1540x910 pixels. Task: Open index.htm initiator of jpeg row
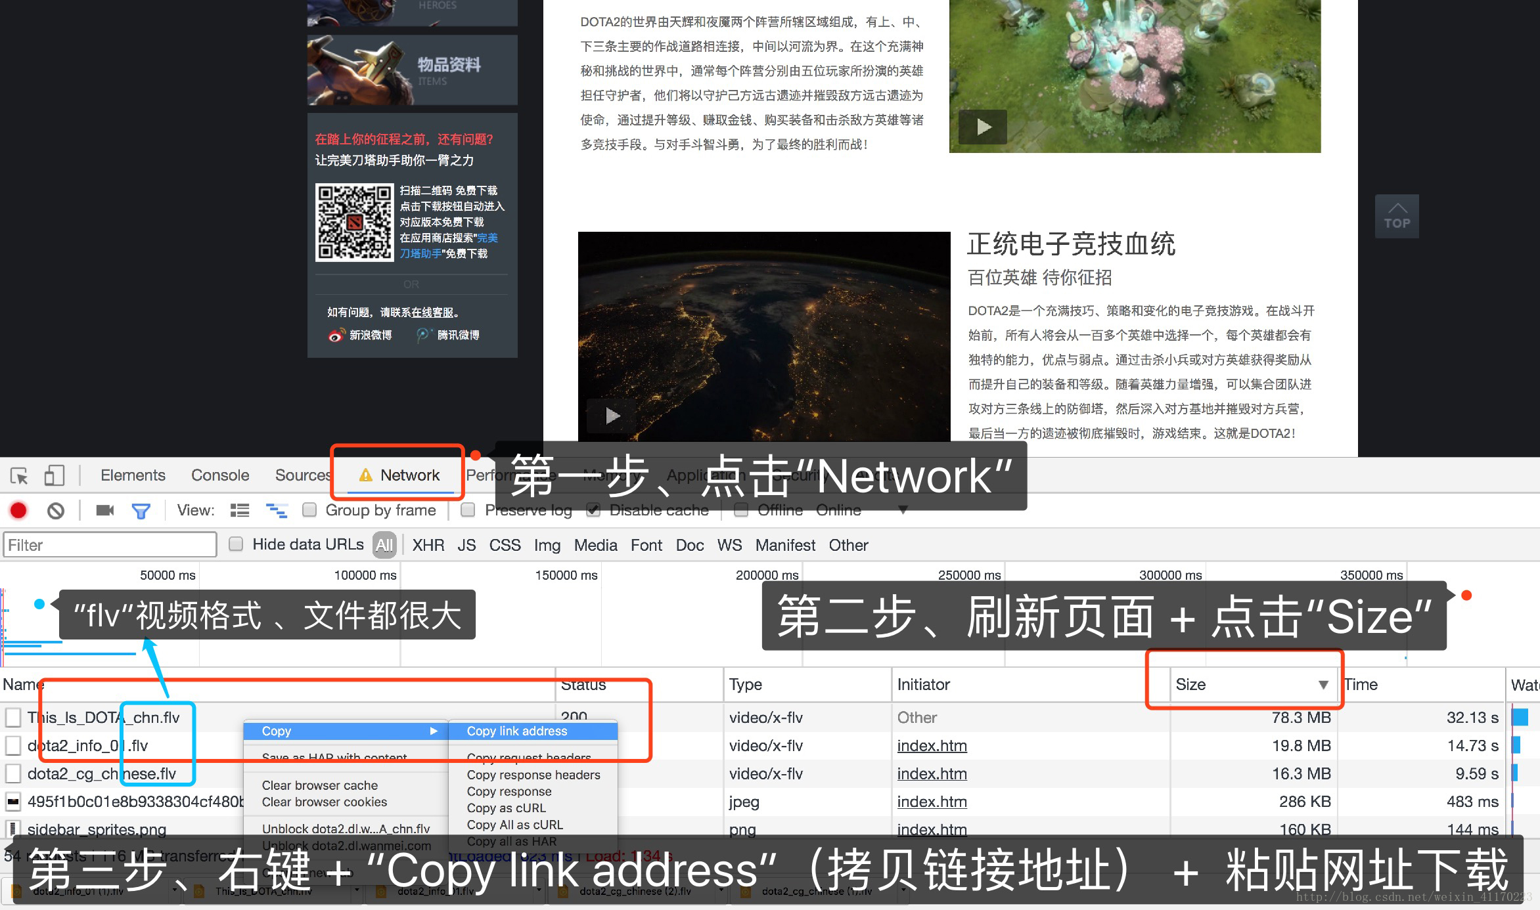(932, 802)
